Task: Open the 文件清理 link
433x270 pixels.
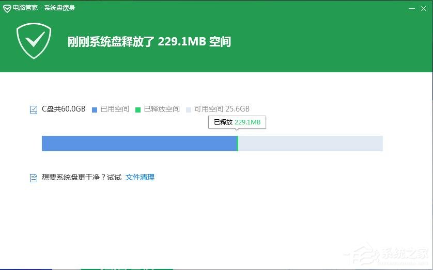Action: click(140, 178)
